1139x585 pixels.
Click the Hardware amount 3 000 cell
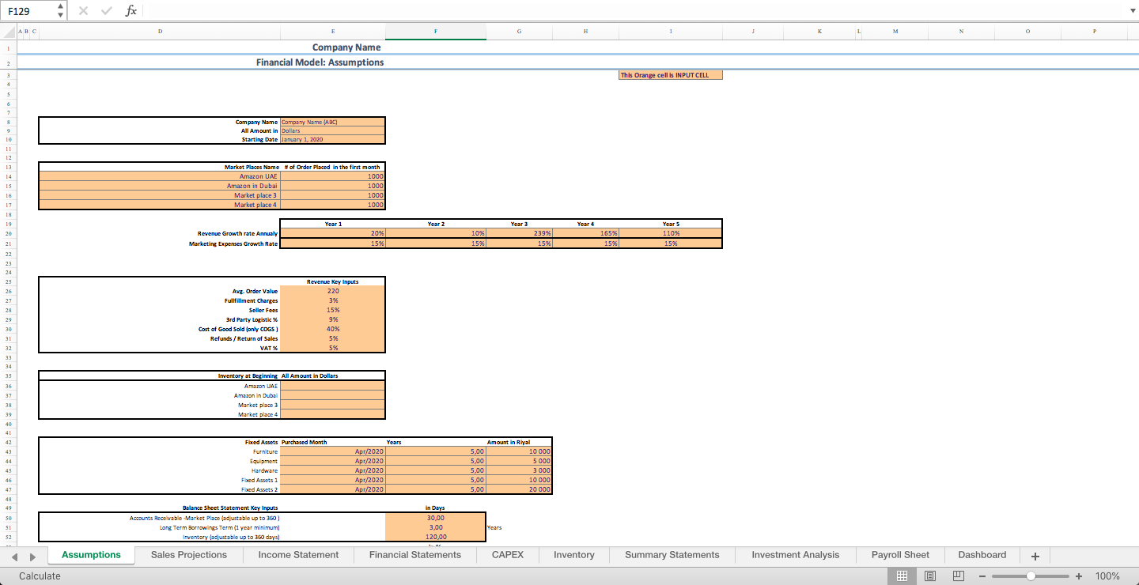[519, 470]
